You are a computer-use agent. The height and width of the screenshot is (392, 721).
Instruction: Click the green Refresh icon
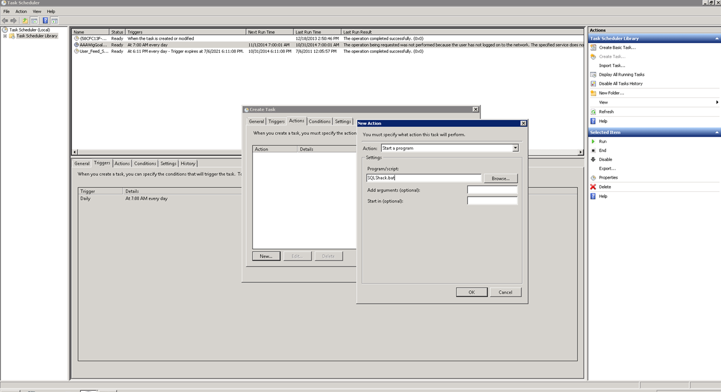pyautogui.click(x=593, y=112)
